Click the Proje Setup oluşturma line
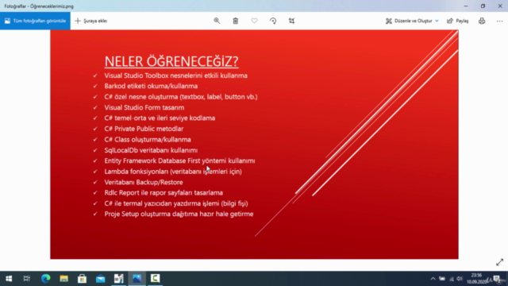Screen dimensions: 508x286 click(x=179, y=214)
